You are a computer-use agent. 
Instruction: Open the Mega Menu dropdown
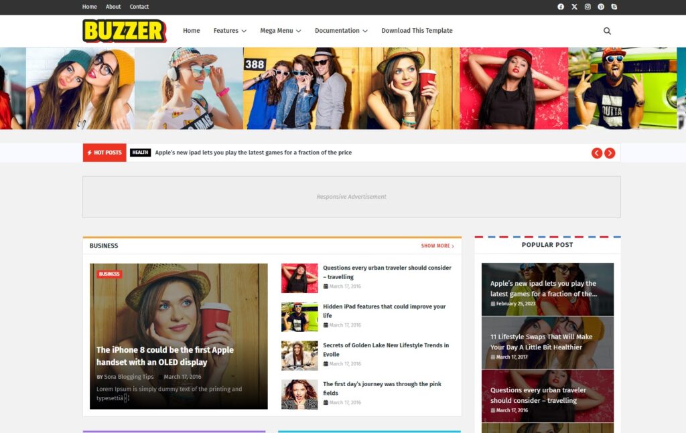pyautogui.click(x=280, y=31)
